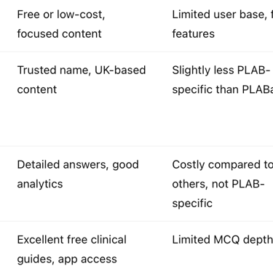This screenshot has height=266, width=273.
Task: Click the "focused content" line of text
Action: pos(59,34)
